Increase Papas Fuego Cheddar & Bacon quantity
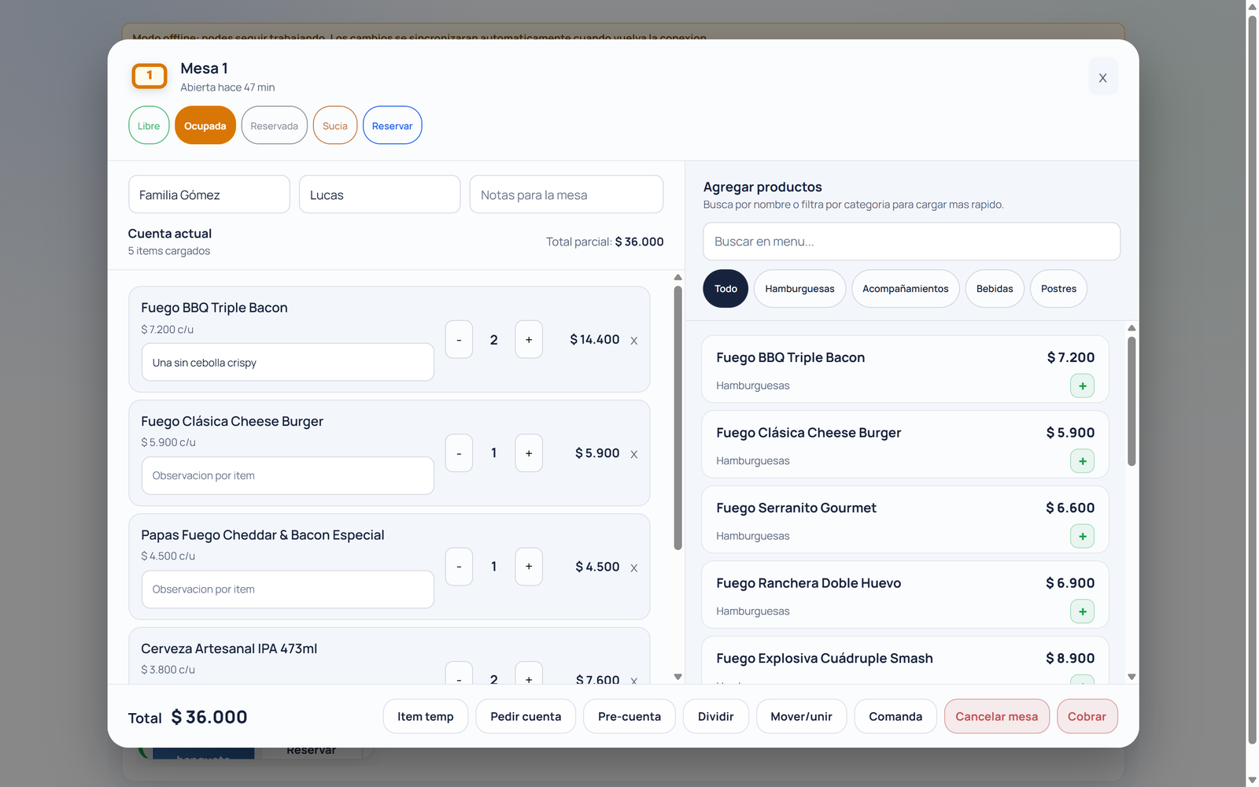1259x787 pixels. tap(529, 567)
